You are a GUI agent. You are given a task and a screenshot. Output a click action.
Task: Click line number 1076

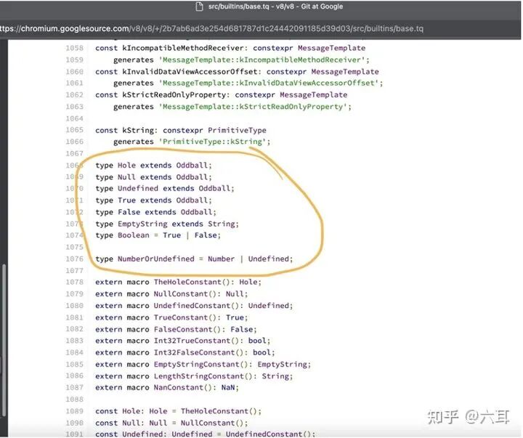pyautogui.click(x=74, y=259)
